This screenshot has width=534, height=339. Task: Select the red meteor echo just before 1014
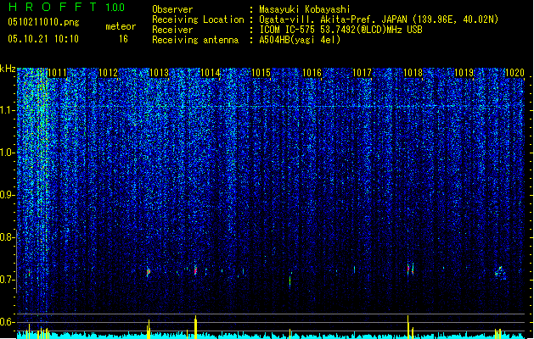click(x=195, y=270)
